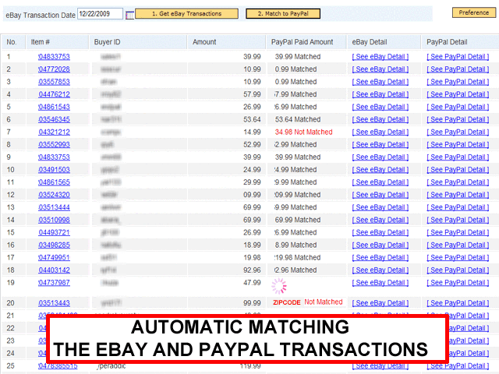Screen dimensions: 499x374
Task: Open the calendar date picker icon
Action: 129,14
